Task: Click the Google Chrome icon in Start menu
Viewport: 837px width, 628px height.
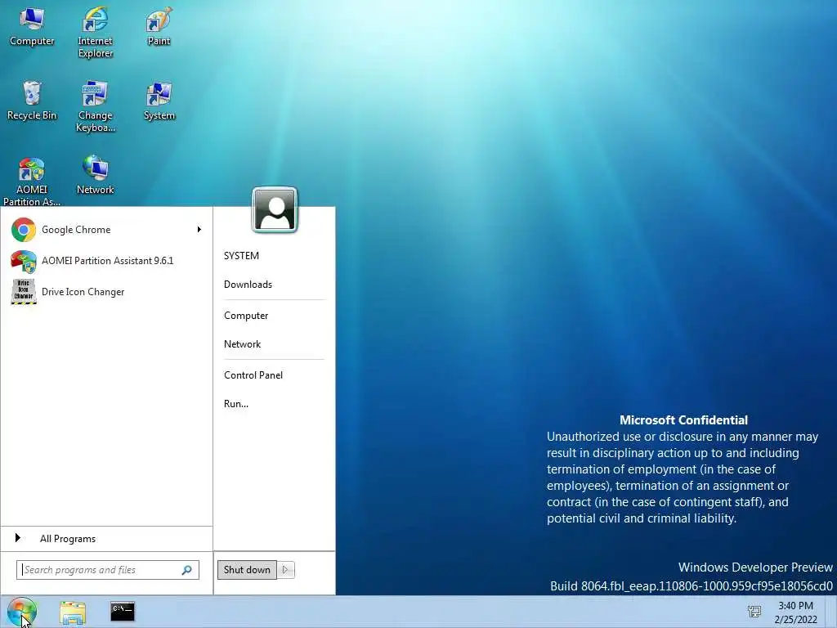Action: [24, 230]
